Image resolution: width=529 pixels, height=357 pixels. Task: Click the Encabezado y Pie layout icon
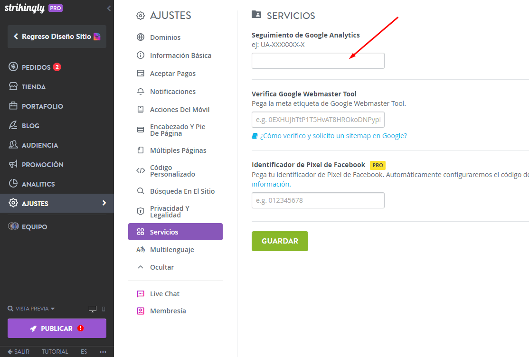[x=141, y=130]
